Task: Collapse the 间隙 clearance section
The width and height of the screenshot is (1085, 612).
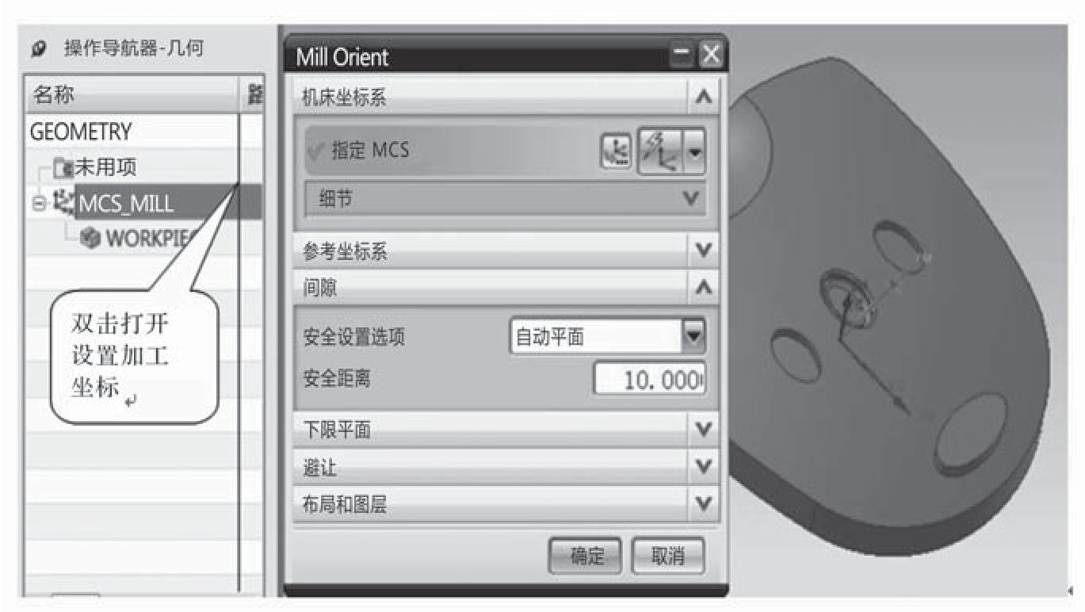Action: click(x=702, y=289)
